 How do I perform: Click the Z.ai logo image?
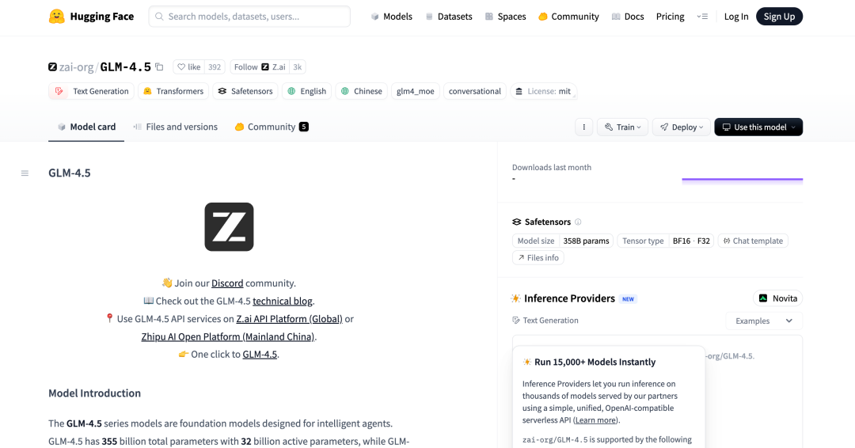(x=229, y=227)
